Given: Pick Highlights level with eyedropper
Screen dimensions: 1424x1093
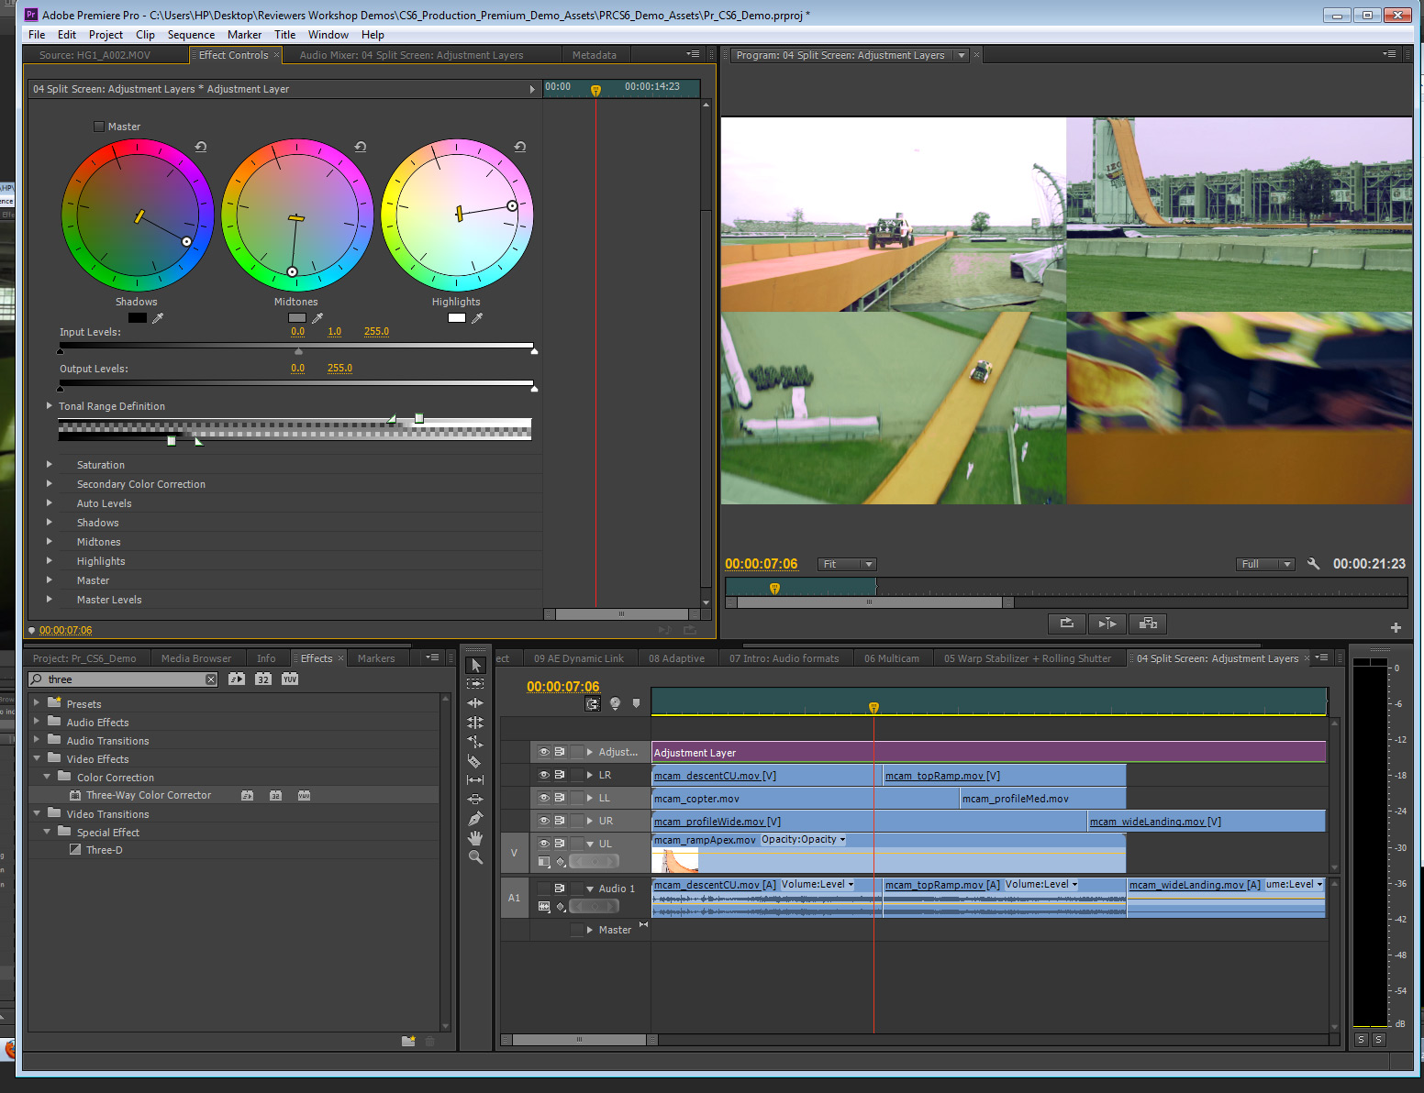Looking at the screenshot, I should click(x=477, y=318).
